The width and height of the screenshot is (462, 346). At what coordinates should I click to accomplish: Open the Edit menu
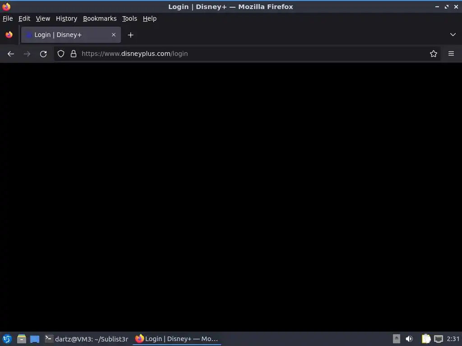[24, 18]
